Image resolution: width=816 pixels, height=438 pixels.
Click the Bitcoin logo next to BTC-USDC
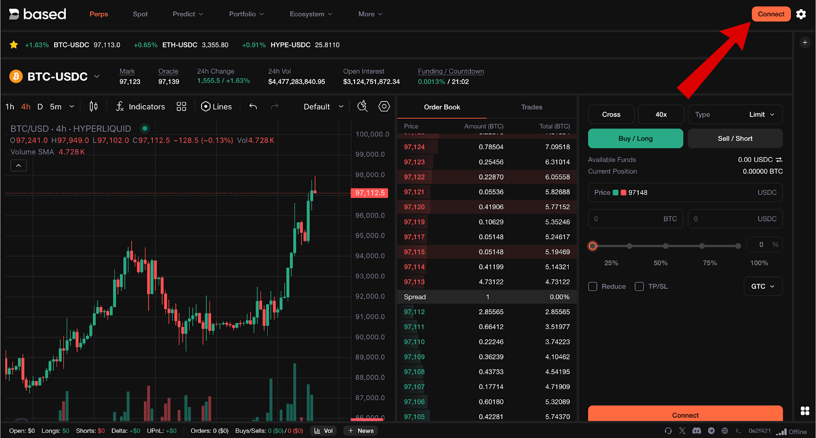16,76
